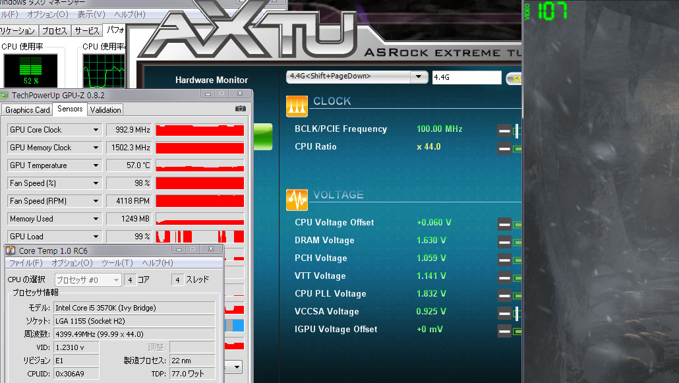Click the GPU Core Clock red graph

tap(200, 130)
